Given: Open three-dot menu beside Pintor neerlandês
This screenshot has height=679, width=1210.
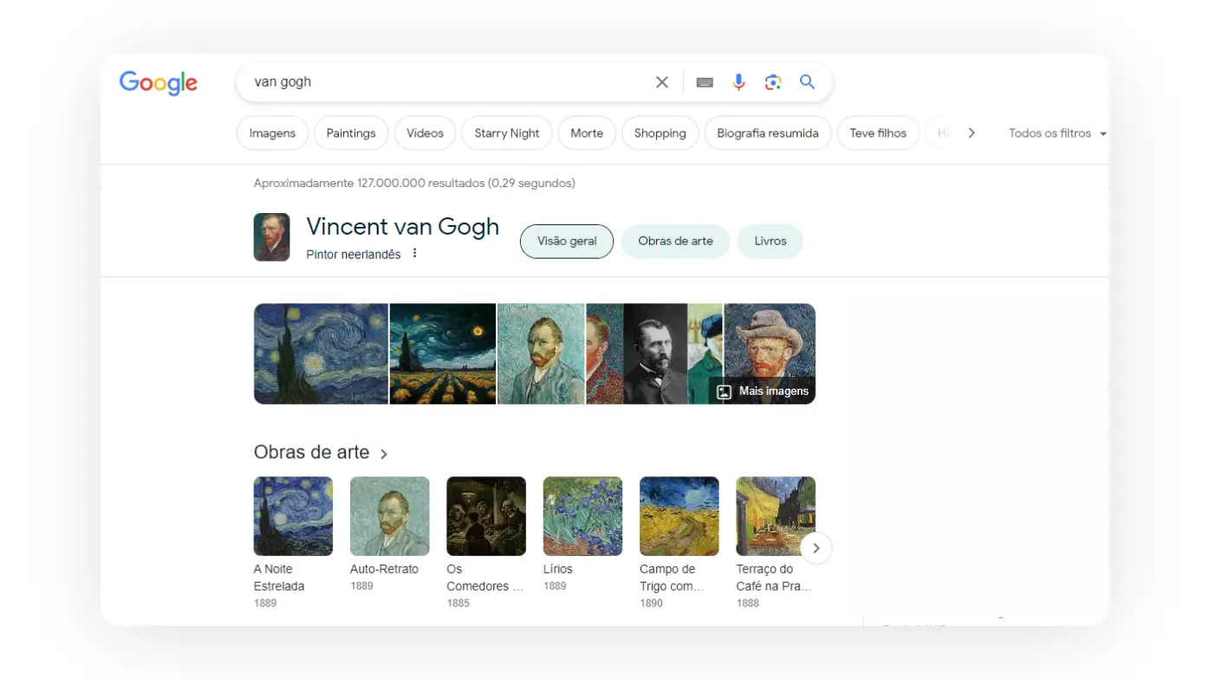Looking at the screenshot, I should pos(415,254).
